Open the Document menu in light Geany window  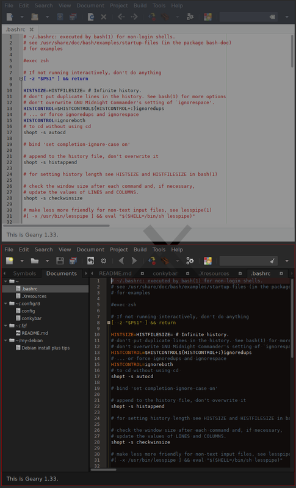(90, 5)
